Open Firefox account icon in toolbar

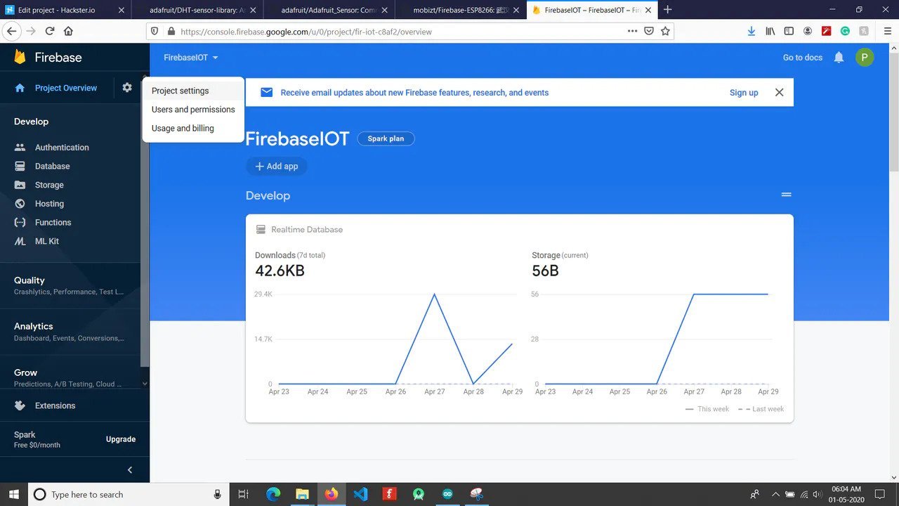coord(808,31)
